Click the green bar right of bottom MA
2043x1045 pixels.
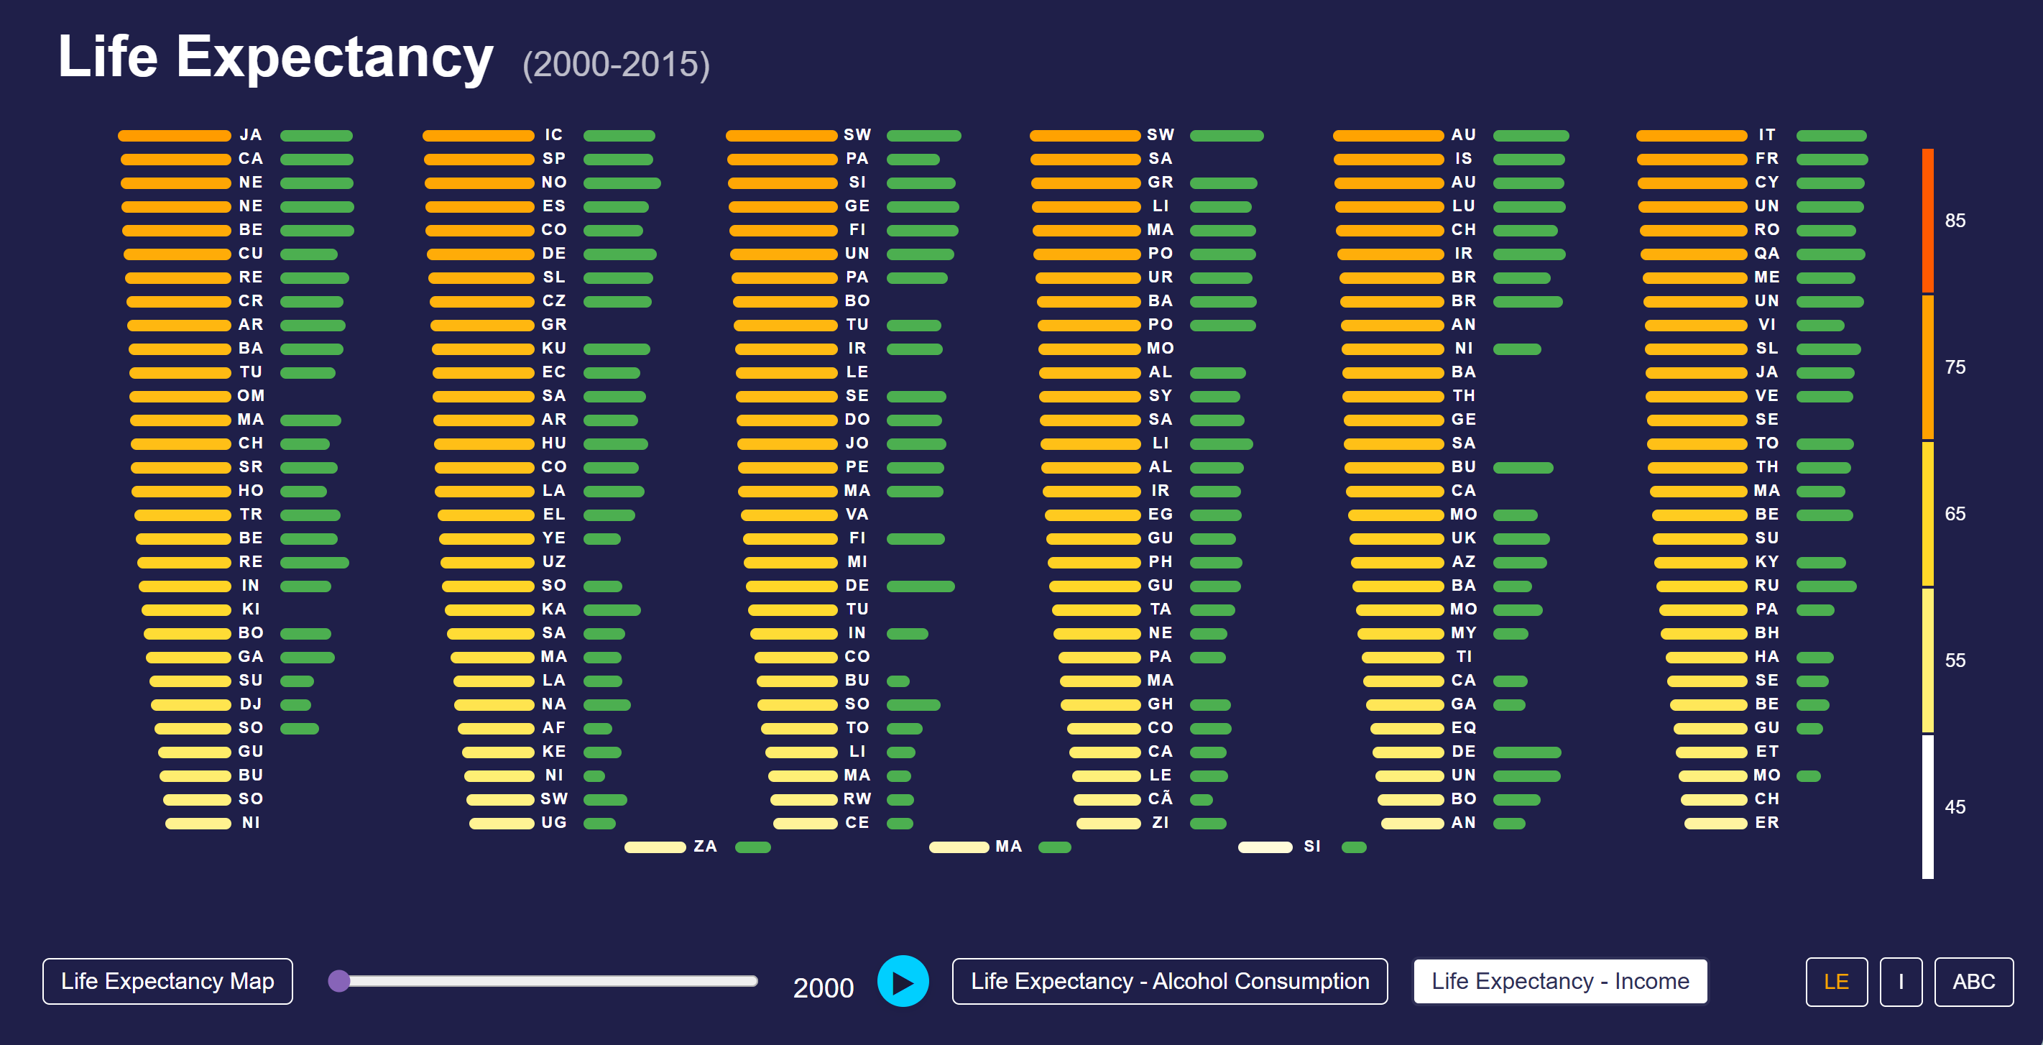1054,847
